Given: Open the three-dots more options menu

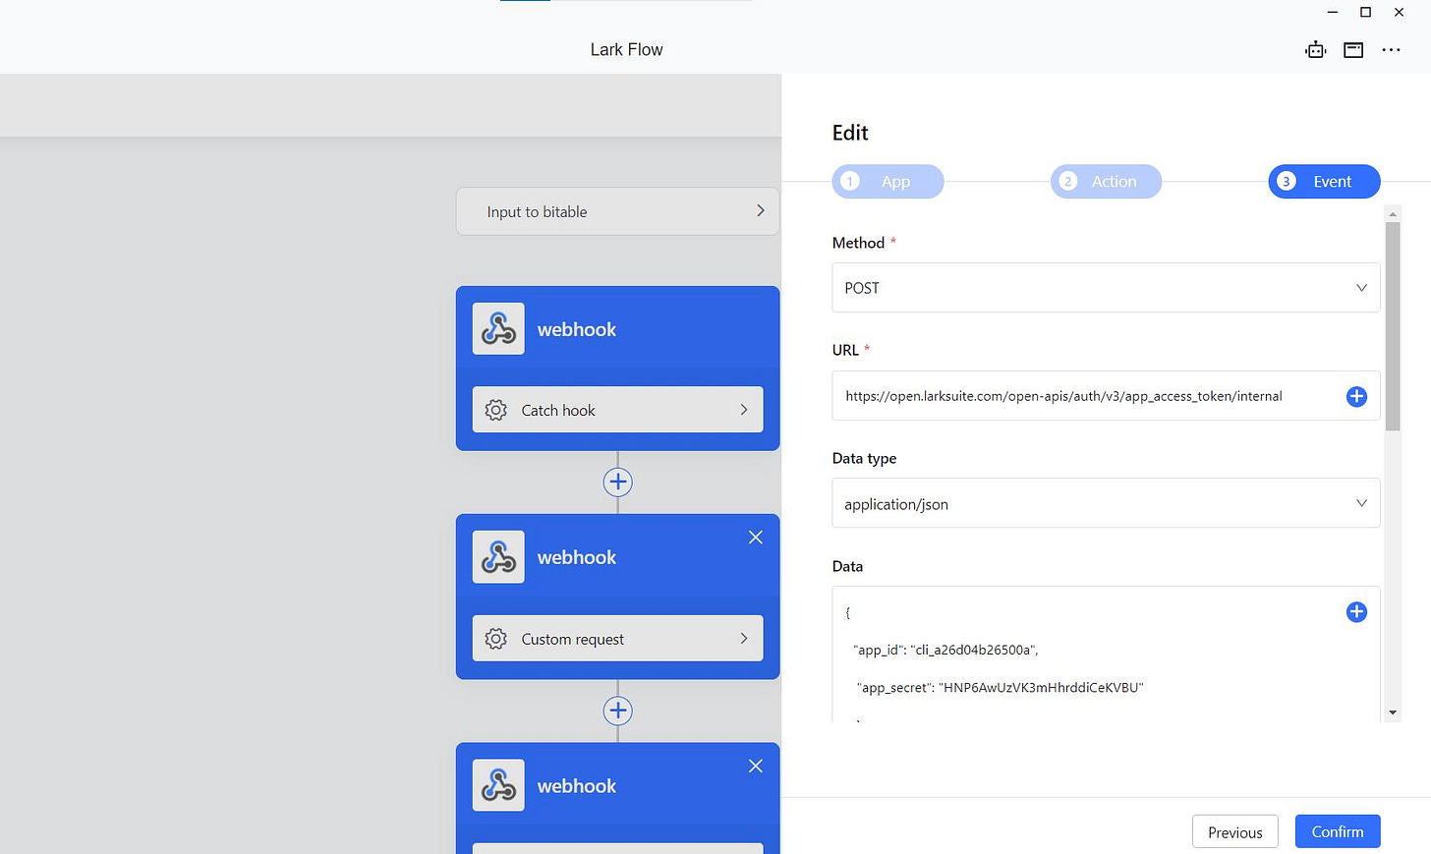Looking at the screenshot, I should coord(1391,50).
